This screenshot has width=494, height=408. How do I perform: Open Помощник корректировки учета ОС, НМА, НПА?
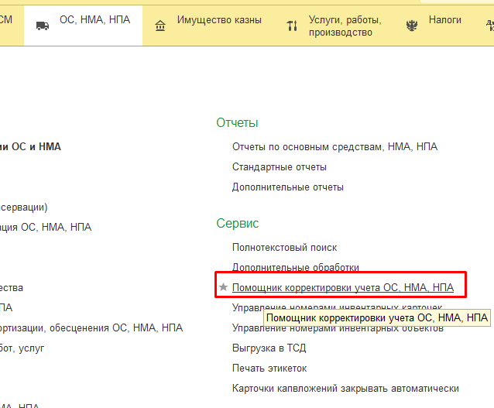(x=343, y=287)
